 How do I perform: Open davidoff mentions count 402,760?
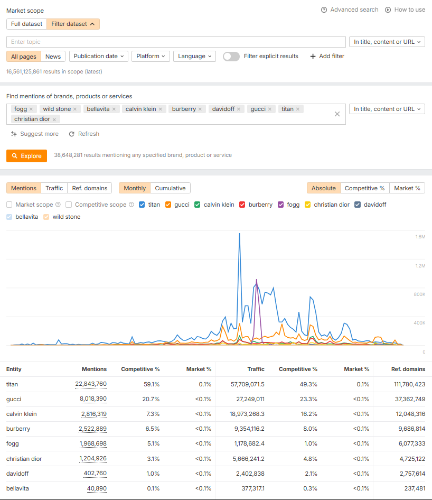[x=95, y=473]
